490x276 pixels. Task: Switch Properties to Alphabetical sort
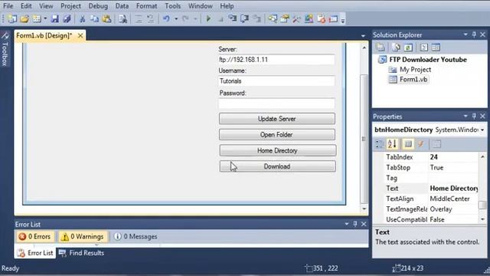pos(392,144)
